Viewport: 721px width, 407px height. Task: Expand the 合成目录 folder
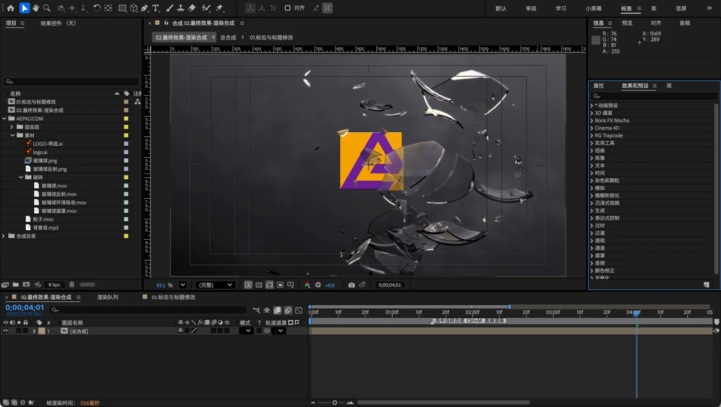click(4, 236)
